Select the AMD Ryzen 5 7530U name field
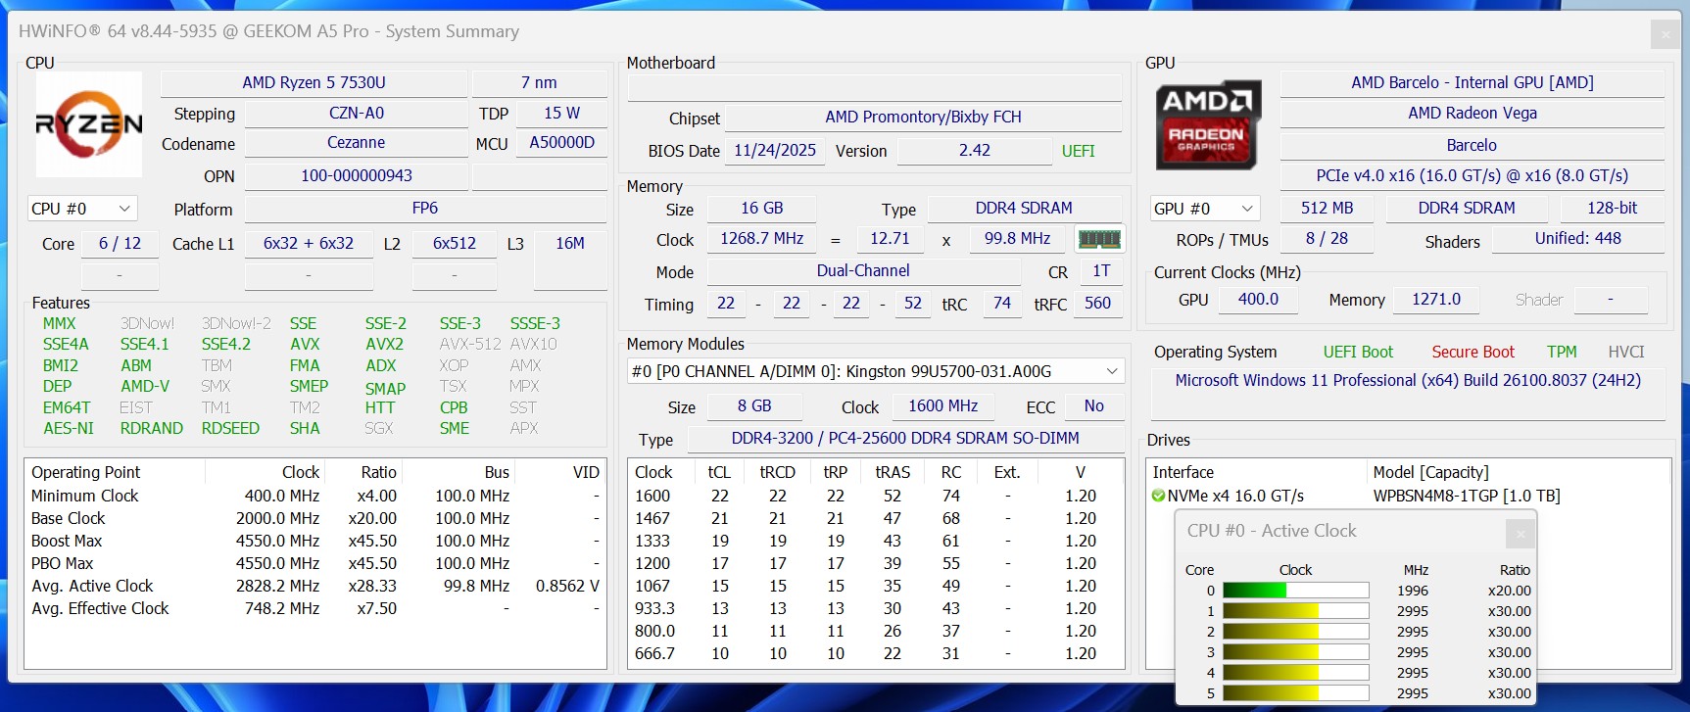 pyautogui.click(x=314, y=83)
